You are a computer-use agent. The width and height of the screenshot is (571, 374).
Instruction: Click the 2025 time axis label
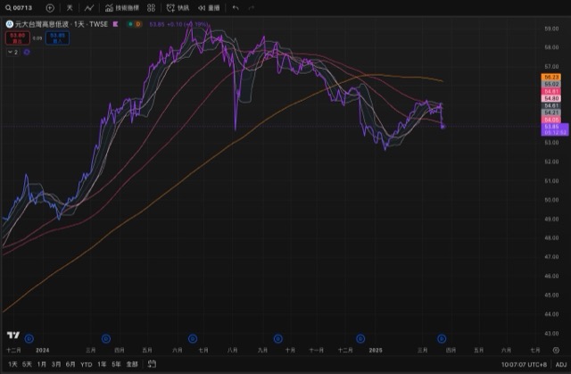click(376, 350)
